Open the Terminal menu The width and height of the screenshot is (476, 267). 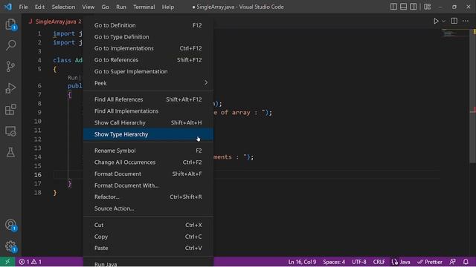(x=144, y=7)
